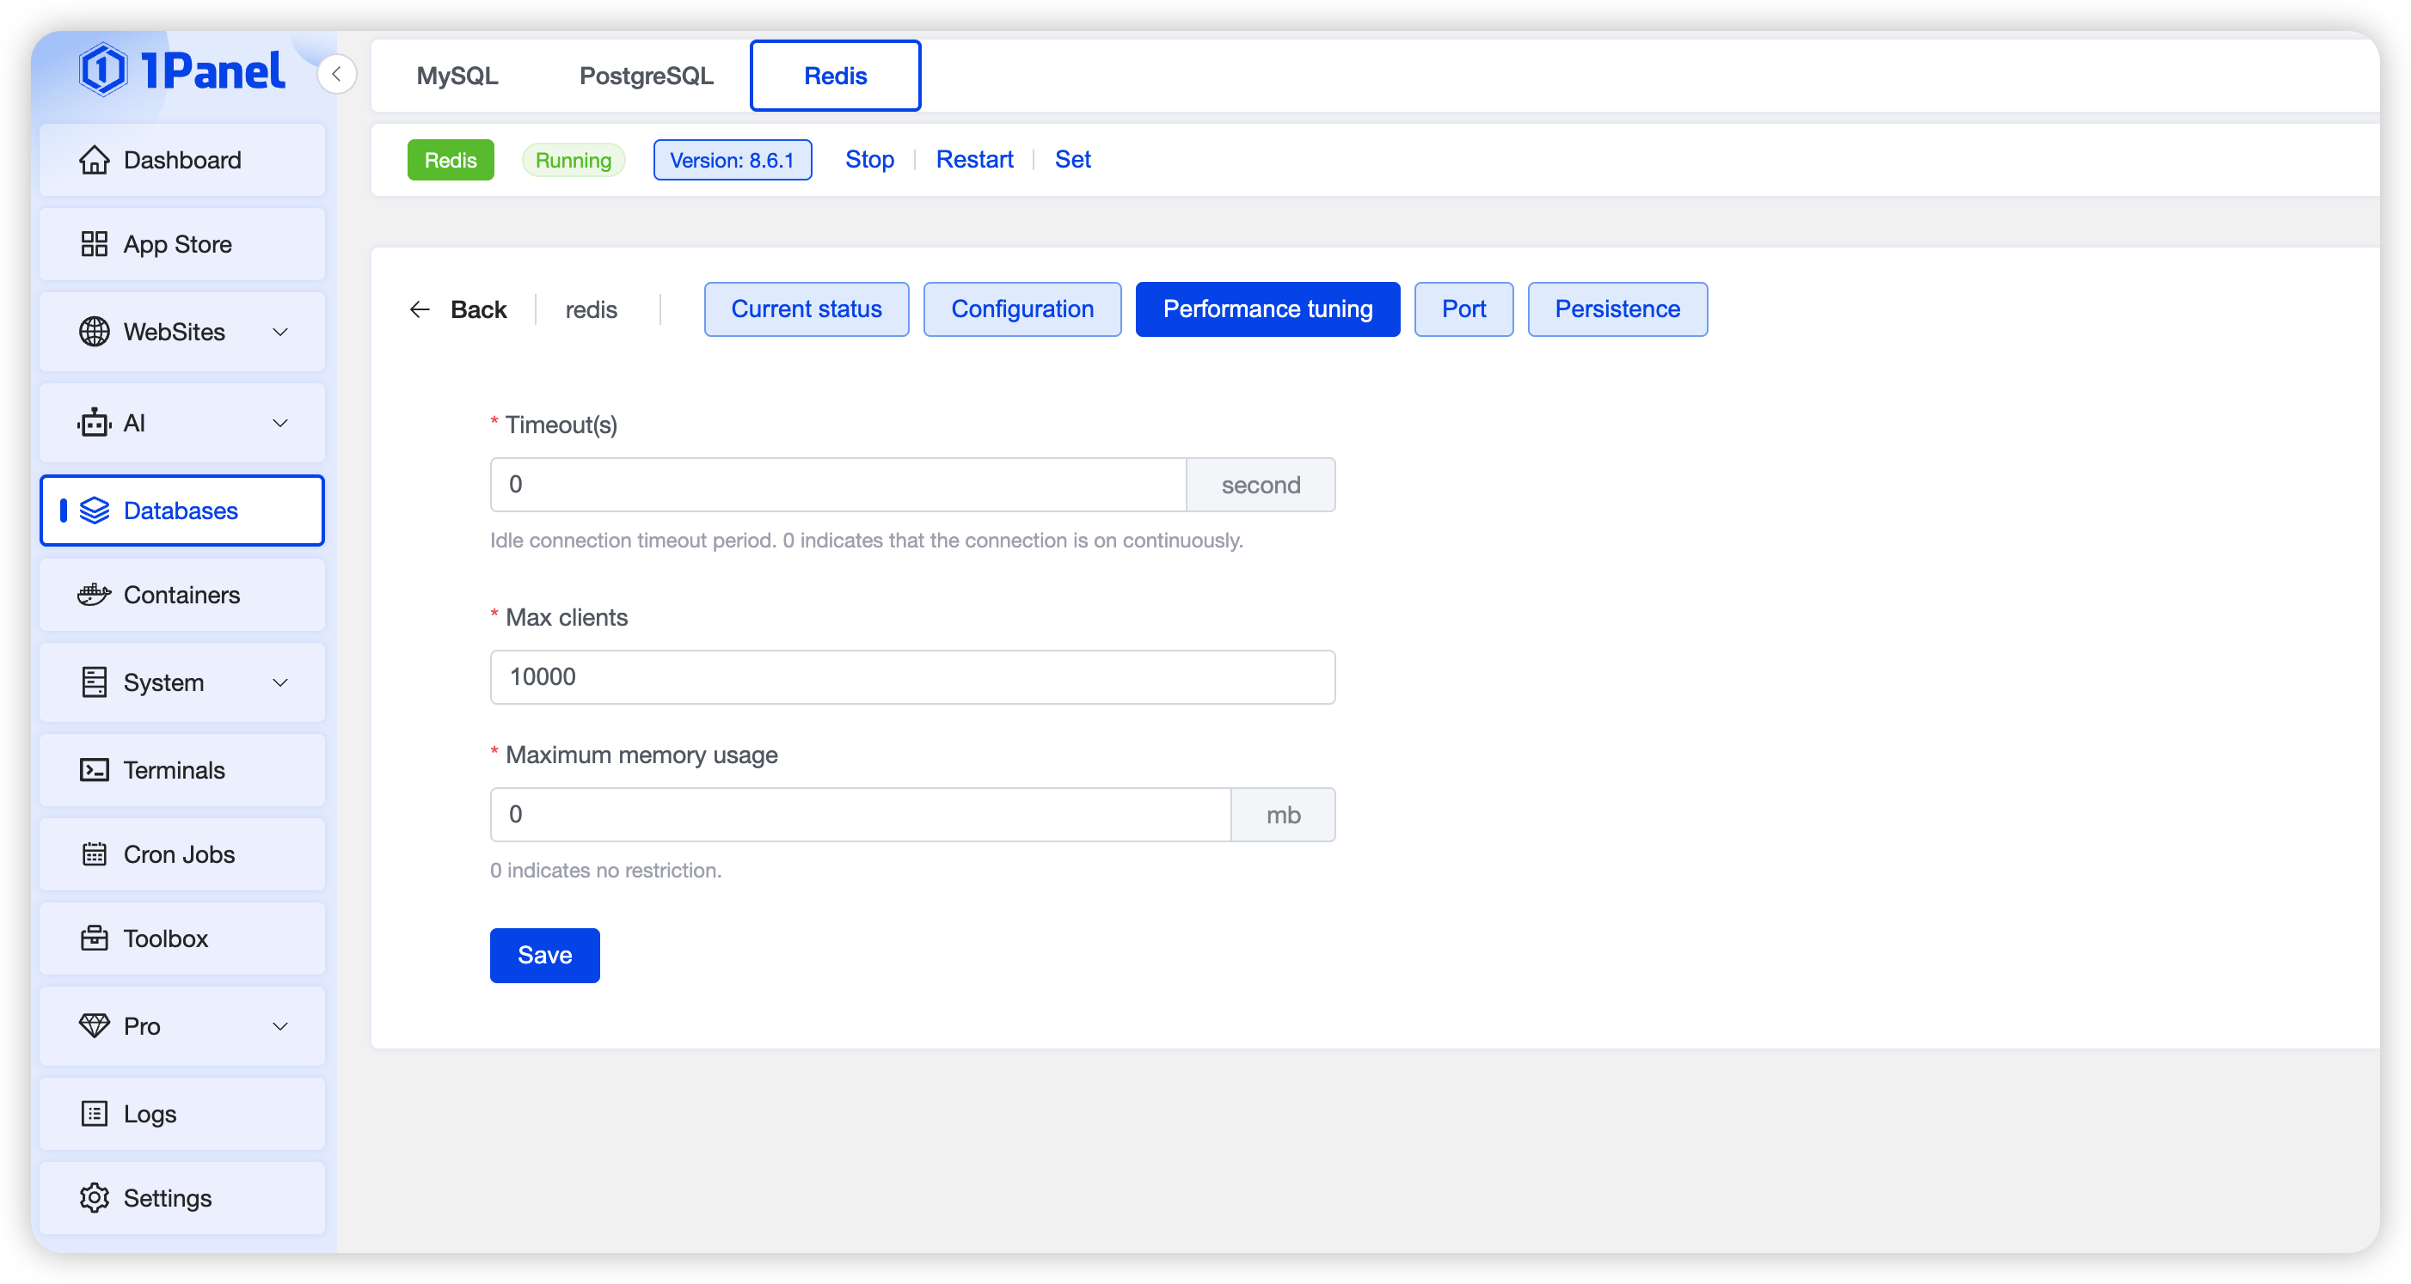Expand the AI submenu chevron

click(279, 423)
